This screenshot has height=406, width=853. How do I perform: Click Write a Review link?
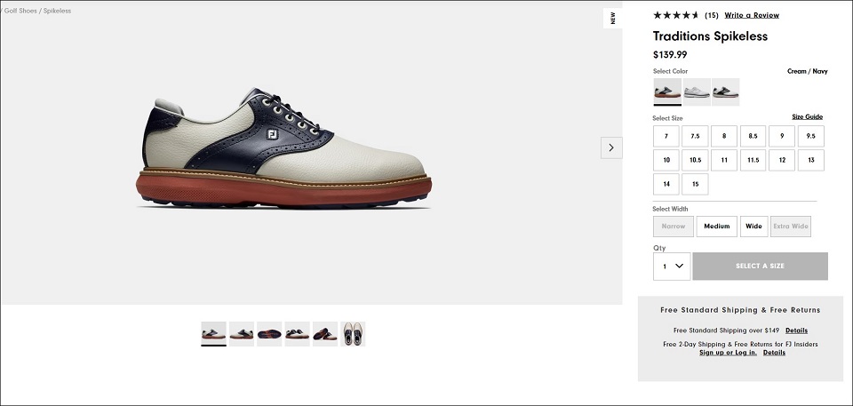click(x=752, y=15)
